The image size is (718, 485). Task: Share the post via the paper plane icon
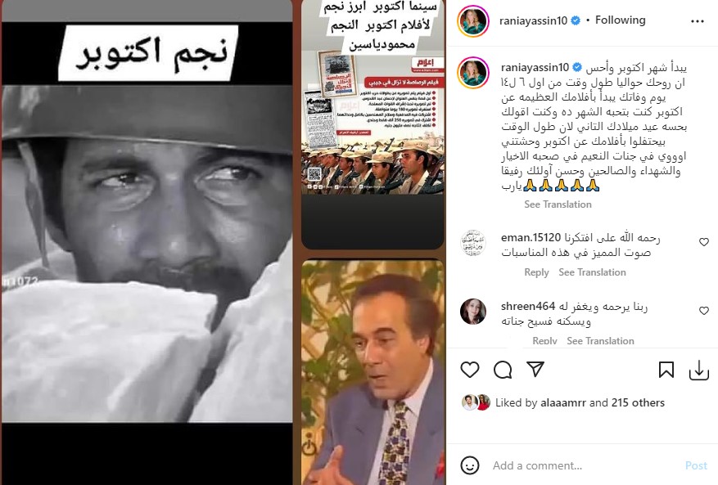535,369
